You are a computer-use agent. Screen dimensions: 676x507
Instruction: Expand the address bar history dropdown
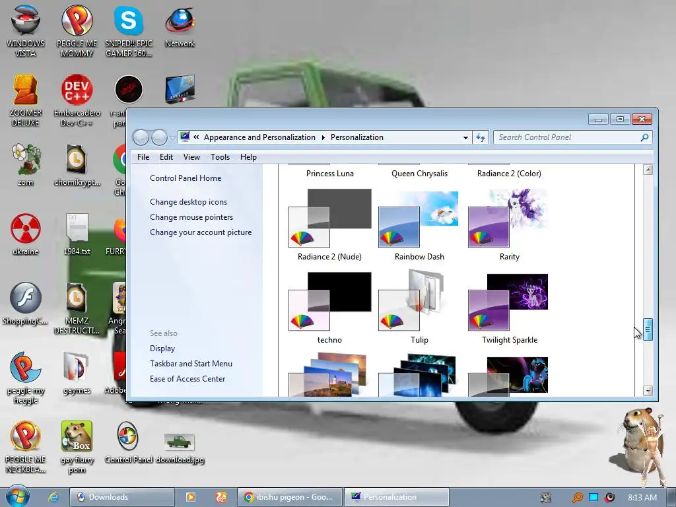[465, 137]
